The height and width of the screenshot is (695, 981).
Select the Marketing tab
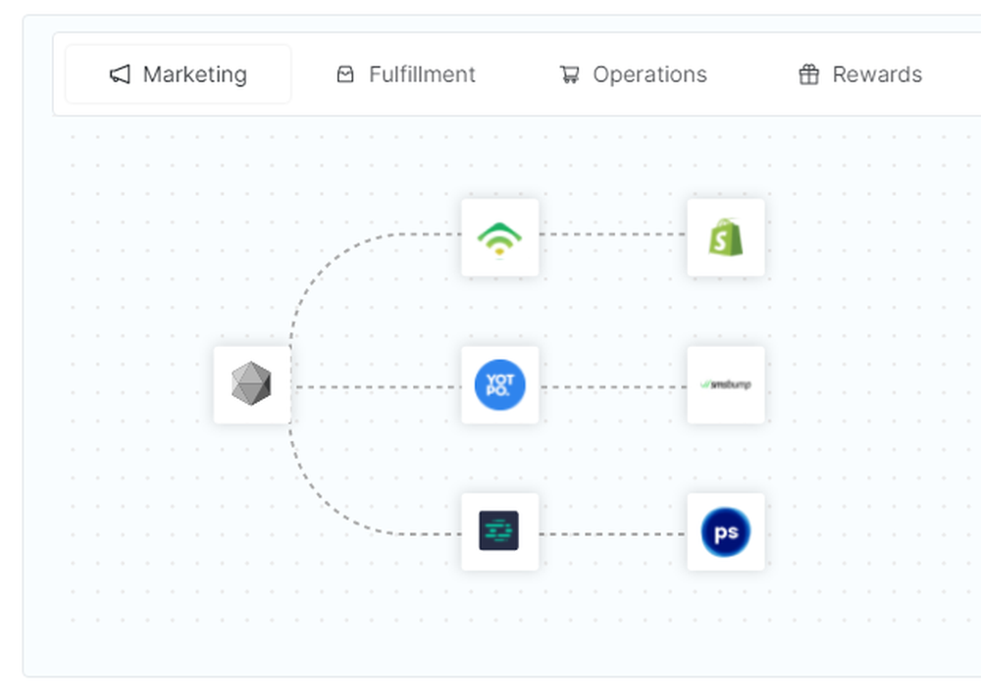click(x=178, y=74)
